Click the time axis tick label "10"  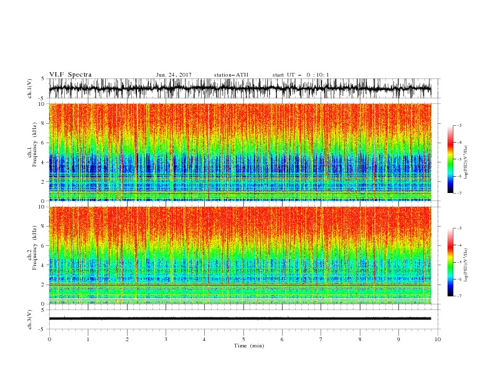pyautogui.click(x=438, y=339)
